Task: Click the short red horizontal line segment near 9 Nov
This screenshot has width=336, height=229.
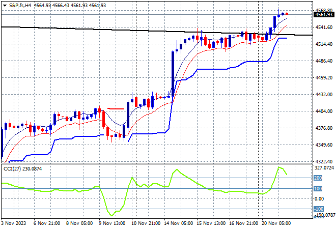Action: (x=116, y=109)
